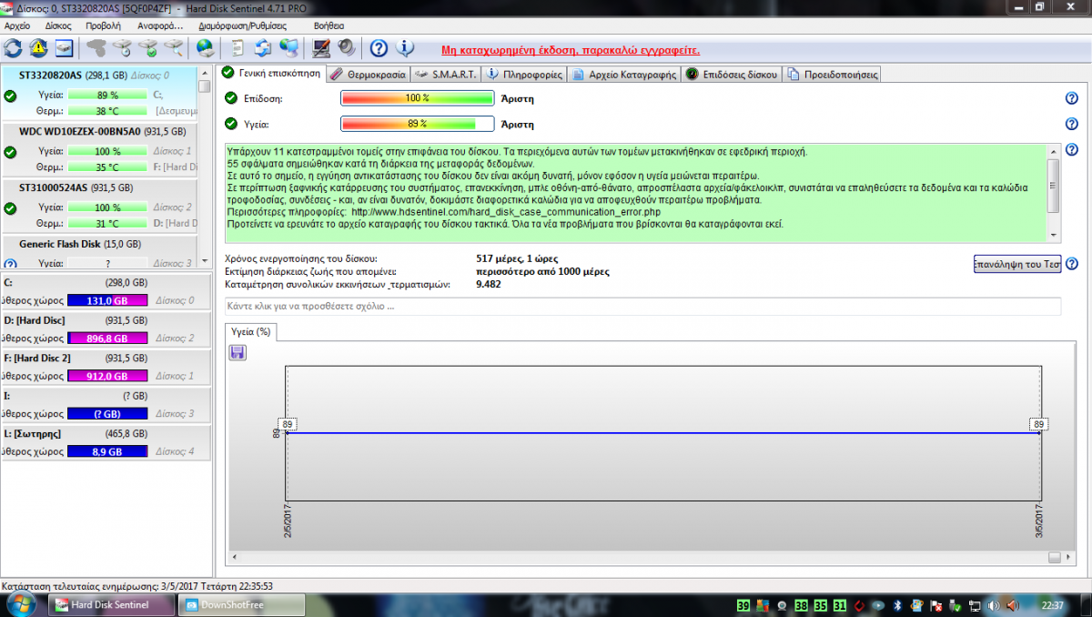Select the Γενική επισκόπηση tab
The width and height of the screenshot is (1092, 617).
271,73
